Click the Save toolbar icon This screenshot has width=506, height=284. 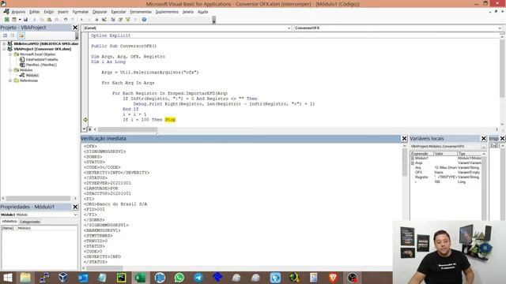coord(25,20)
